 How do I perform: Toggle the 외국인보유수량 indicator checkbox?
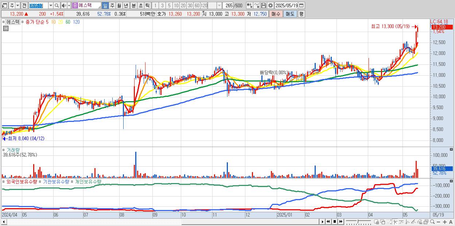[x=4, y=182]
